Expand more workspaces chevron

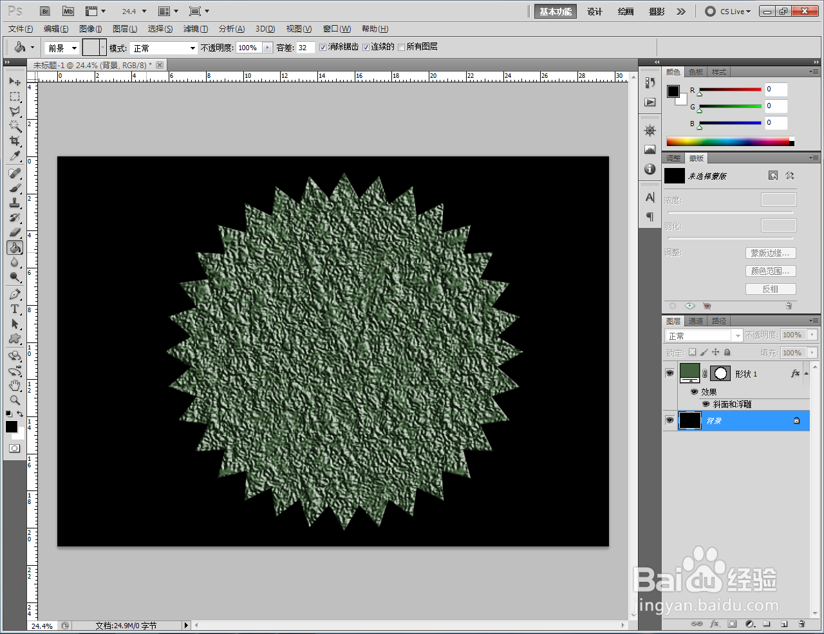click(681, 11)
